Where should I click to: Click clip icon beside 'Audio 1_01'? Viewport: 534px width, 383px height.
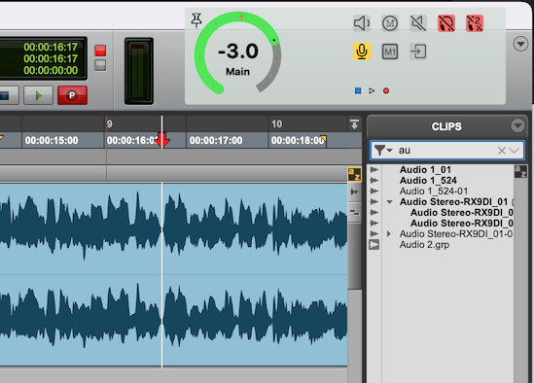pos(374,169)
